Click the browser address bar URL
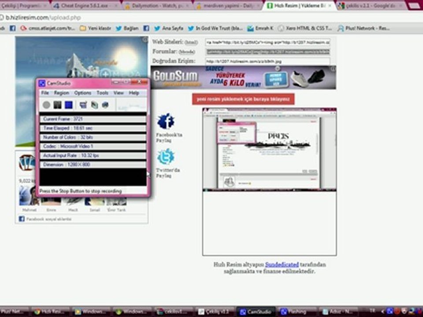423x317 pixels. click(44, 18)
